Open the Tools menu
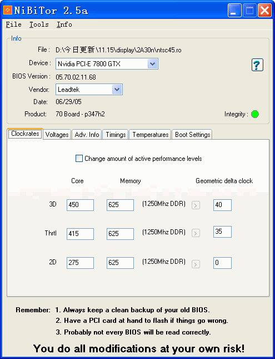The image size is (275, 359). pyautogui.click(x=39, y=24)
